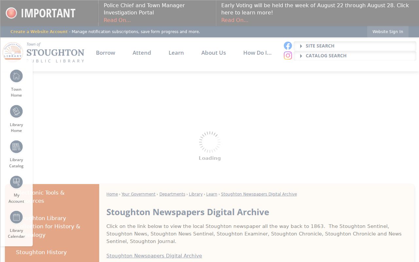Screen dimensions: 419x262
Task: Click the red Important alert indicator
Action: click(x=11, y=13)
